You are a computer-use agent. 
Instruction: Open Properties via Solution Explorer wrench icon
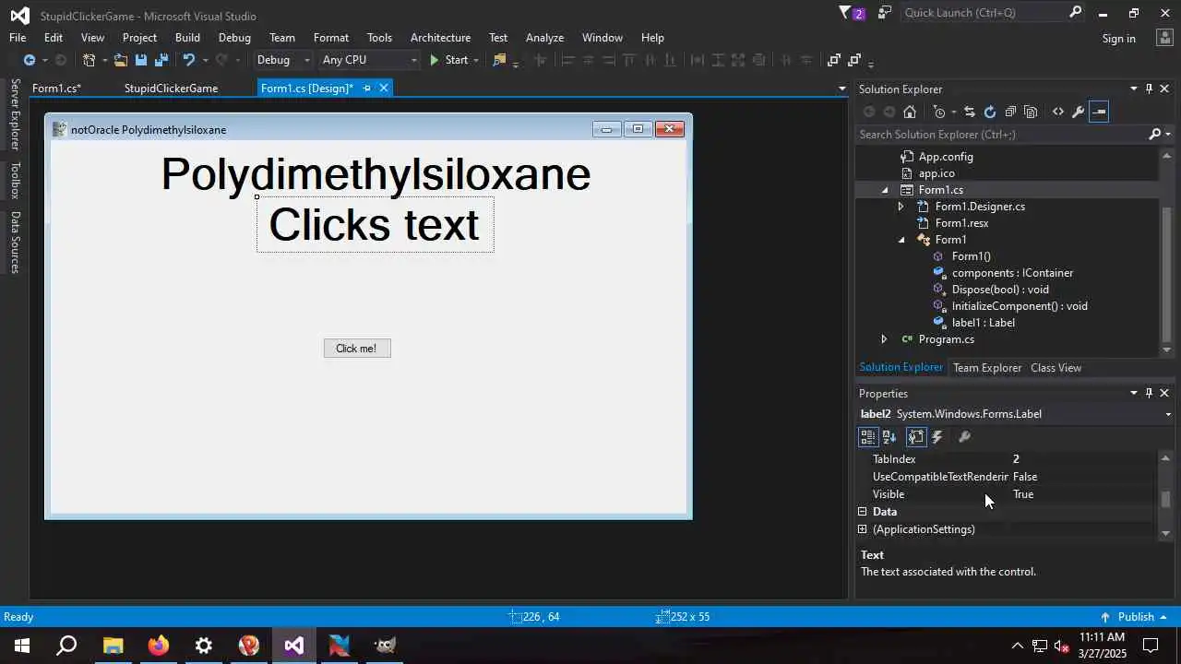[x=1078, y=112]
